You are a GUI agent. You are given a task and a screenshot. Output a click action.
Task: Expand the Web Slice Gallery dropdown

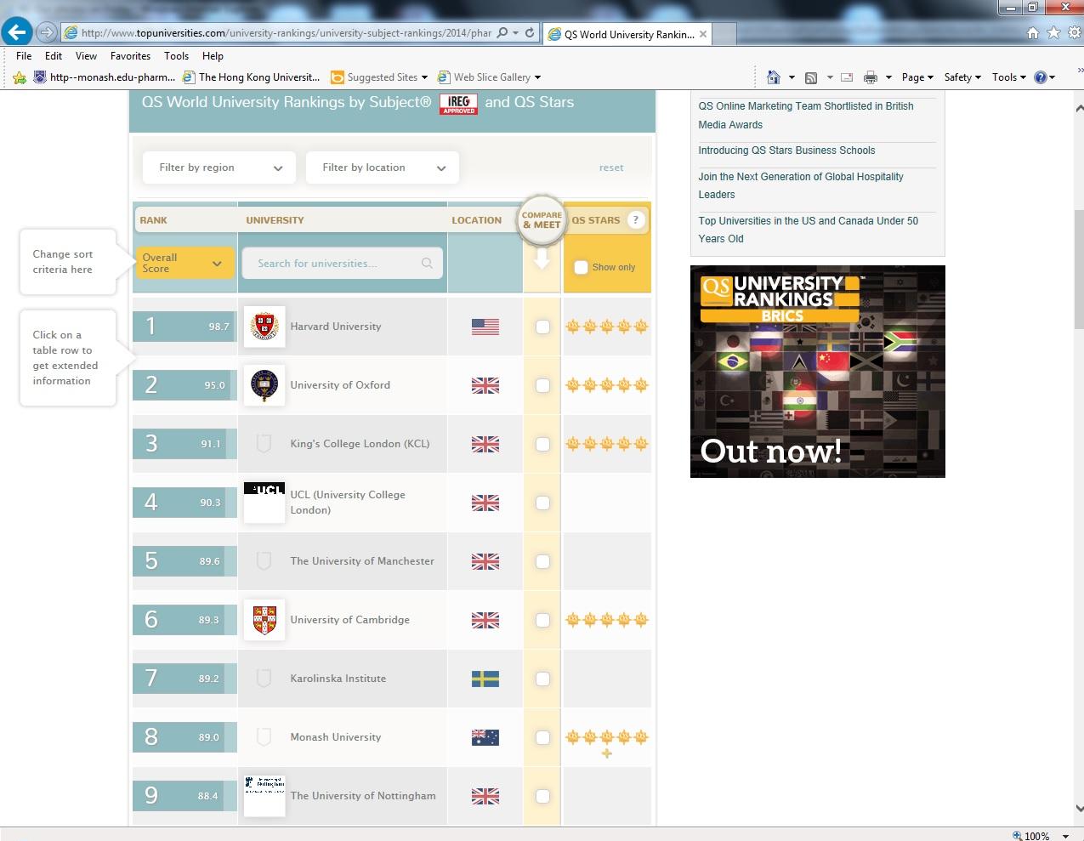pyautogui.click(x=537, y=77)
